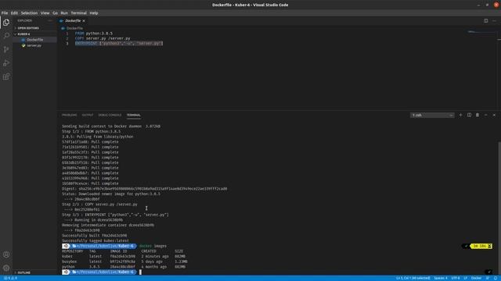Place cursor on FROM python:3.8.5 line
The image size is (501, 281).
point(94,34)
